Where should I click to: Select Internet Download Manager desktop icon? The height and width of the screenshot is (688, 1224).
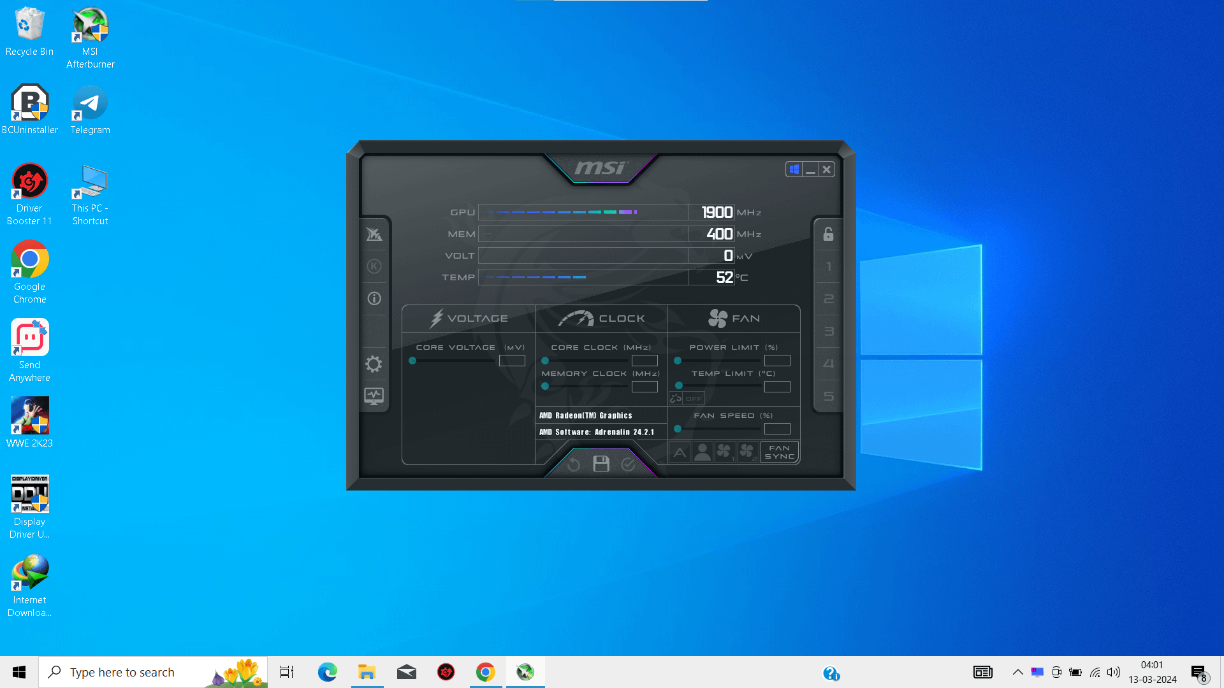(x=29, y=586)
